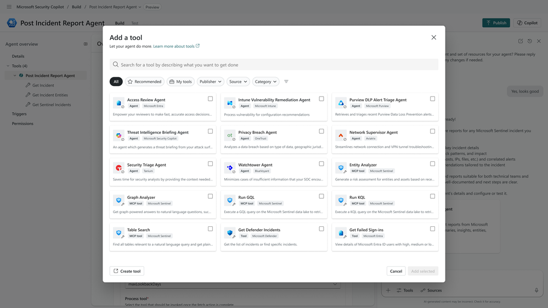Collapse the Post Incident Report Agent tree node
This screenshot has height=308, width=548.
(15, 76)
